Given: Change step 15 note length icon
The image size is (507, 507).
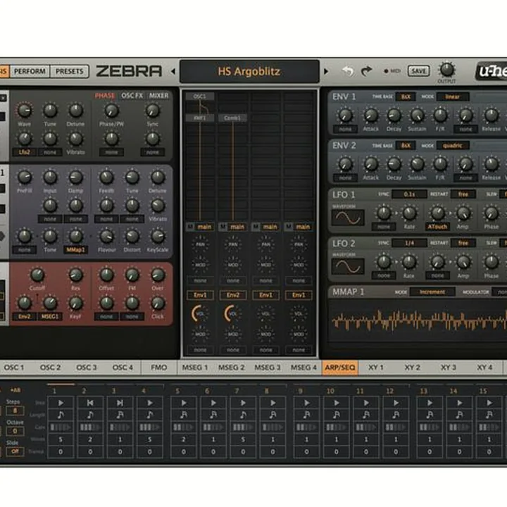Looking at the screenshot, I should (x=489, y=415).
